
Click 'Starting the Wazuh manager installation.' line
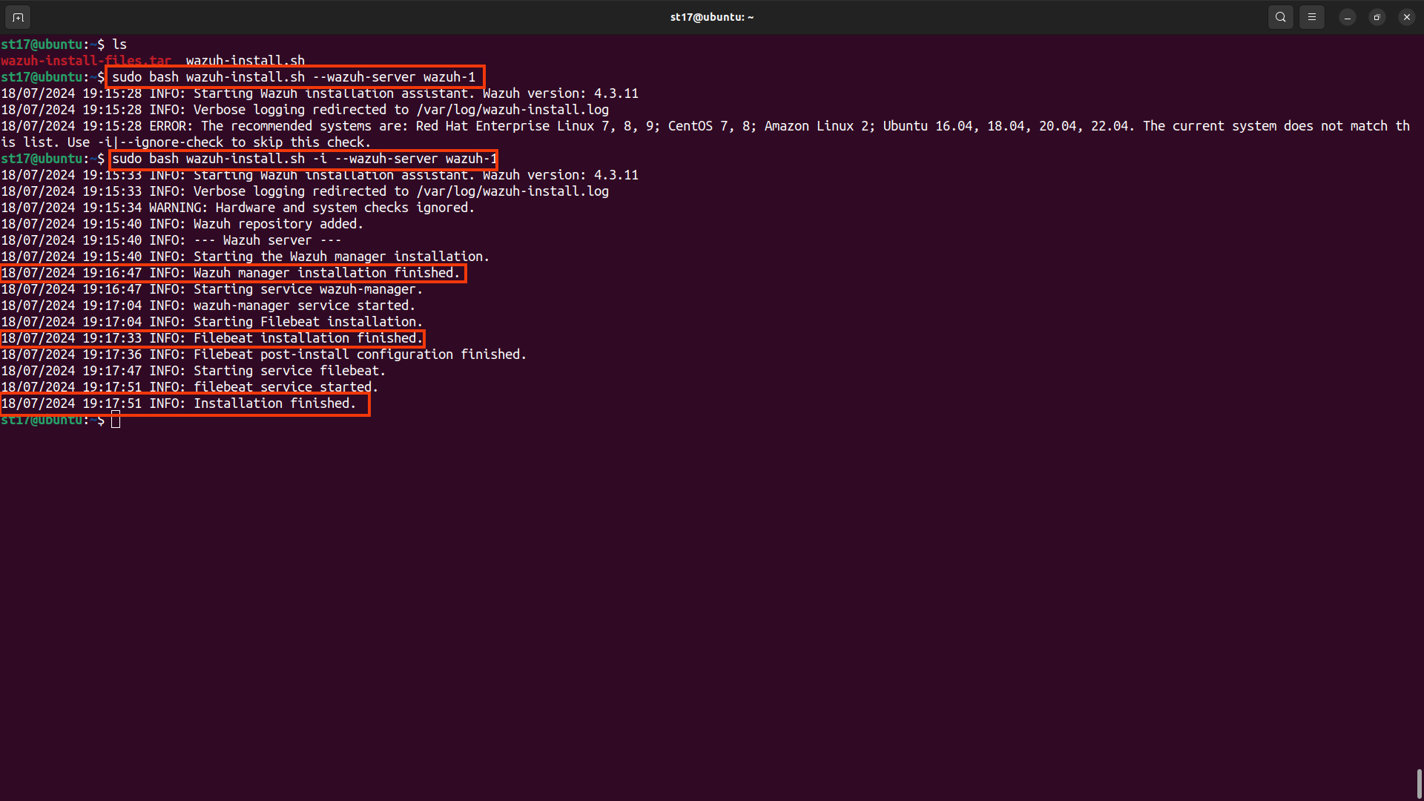(245, 257)
